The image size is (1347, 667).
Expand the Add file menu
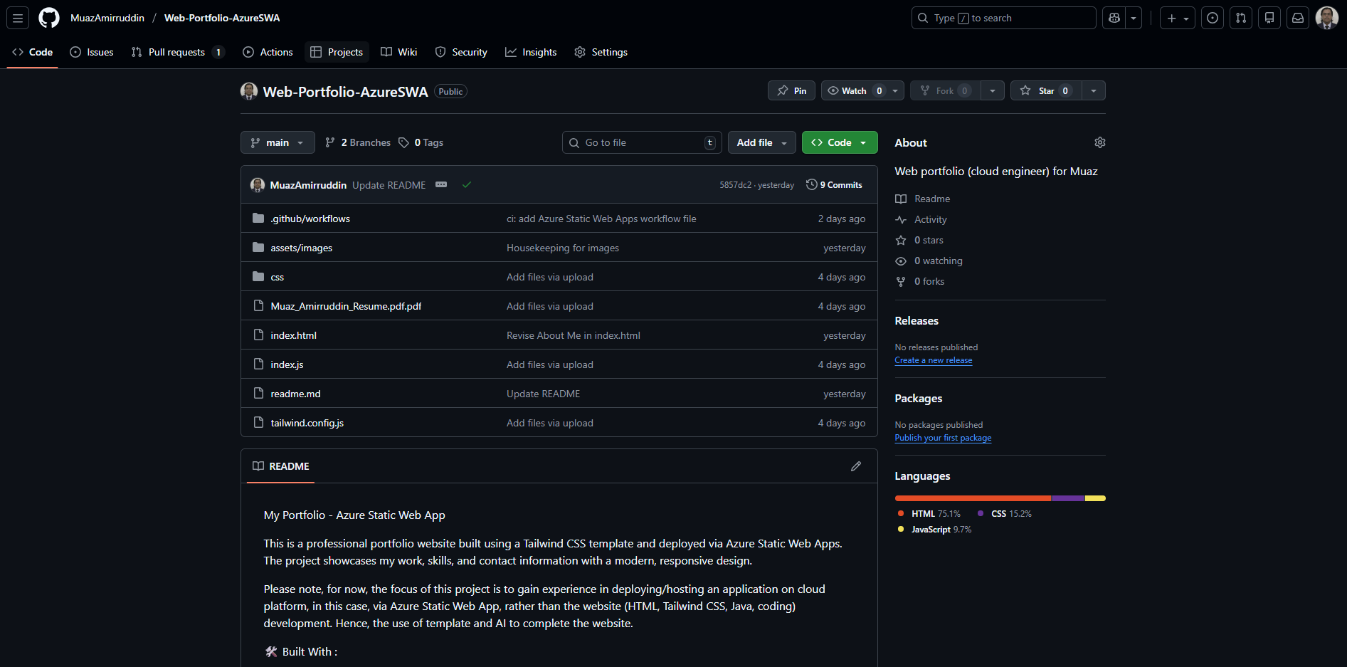(761, 142)
